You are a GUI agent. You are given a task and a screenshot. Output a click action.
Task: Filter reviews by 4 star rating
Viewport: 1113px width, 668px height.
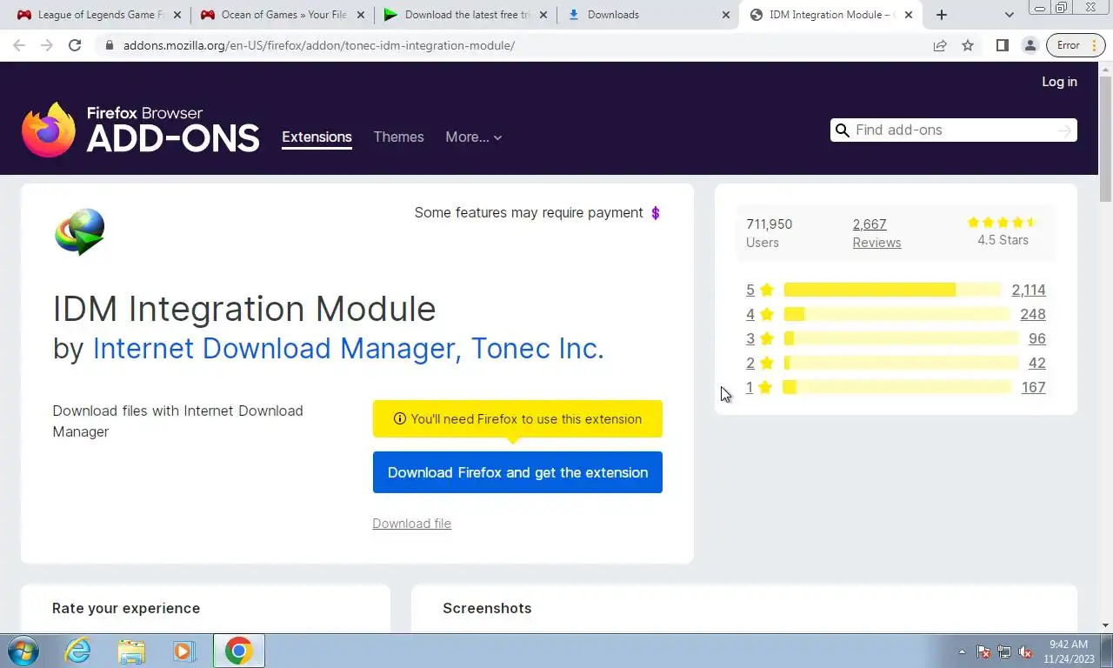click(759, 315)
